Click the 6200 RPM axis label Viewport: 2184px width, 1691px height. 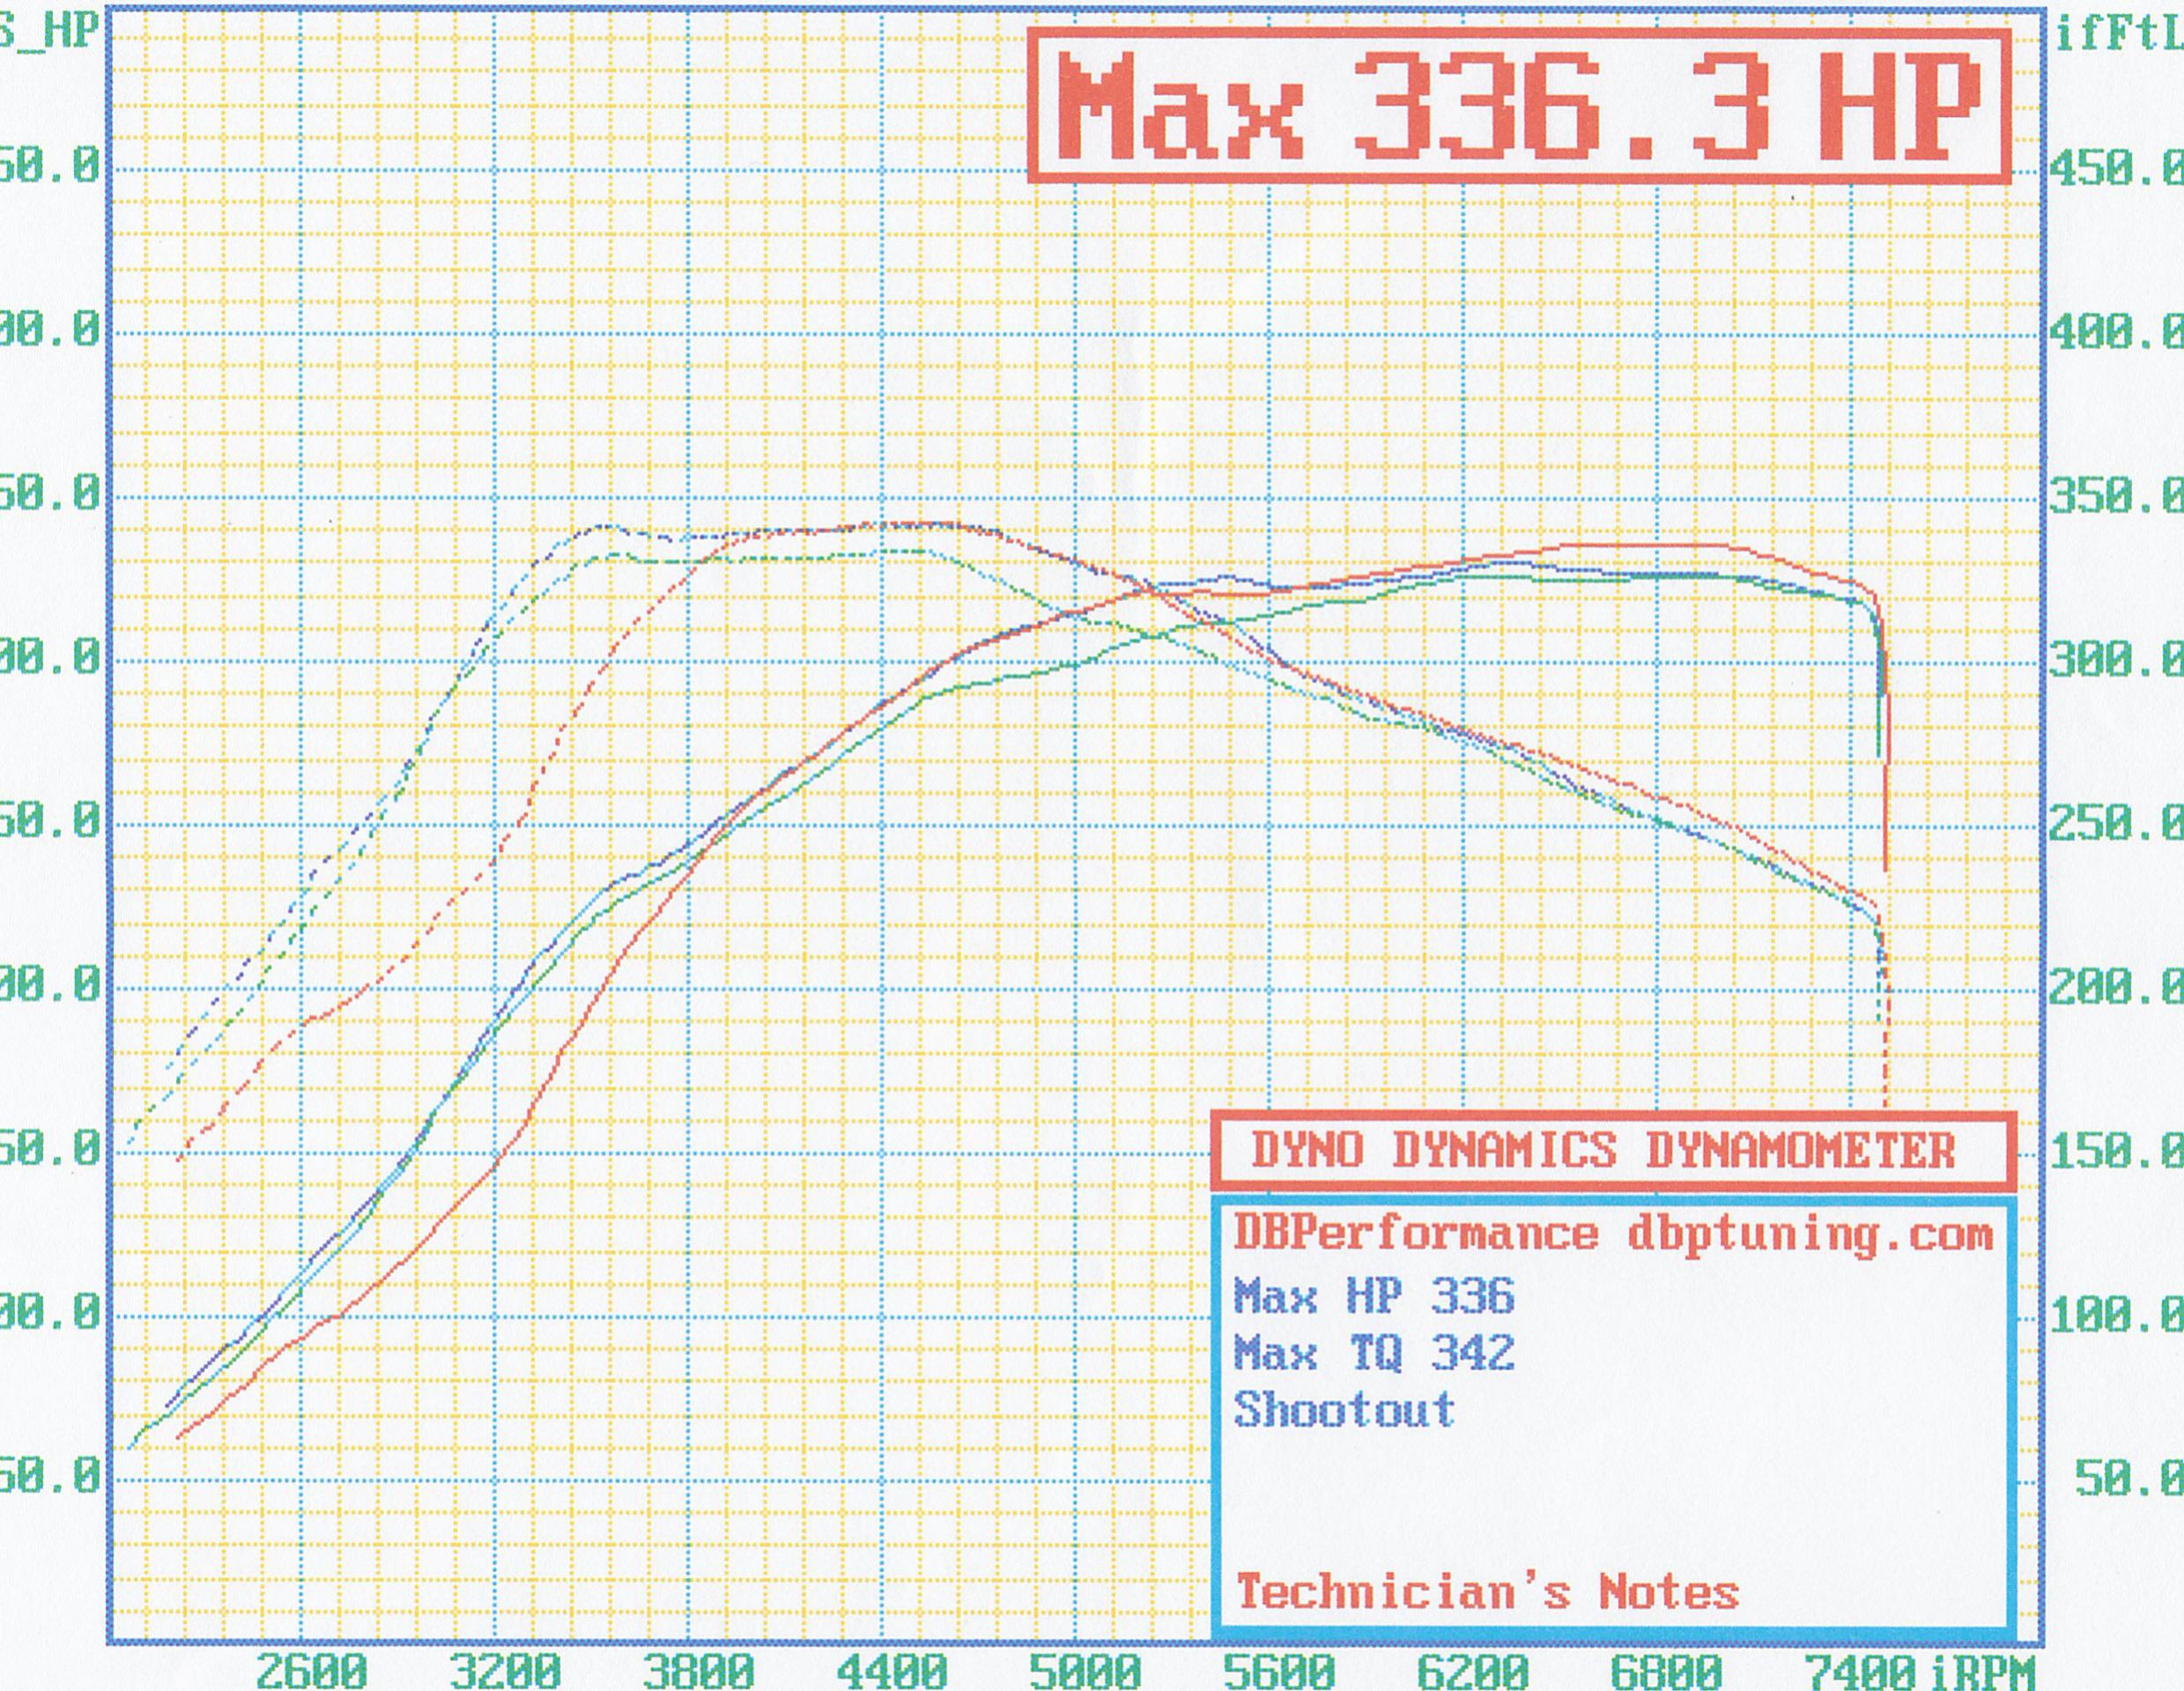(1473, 1671)
